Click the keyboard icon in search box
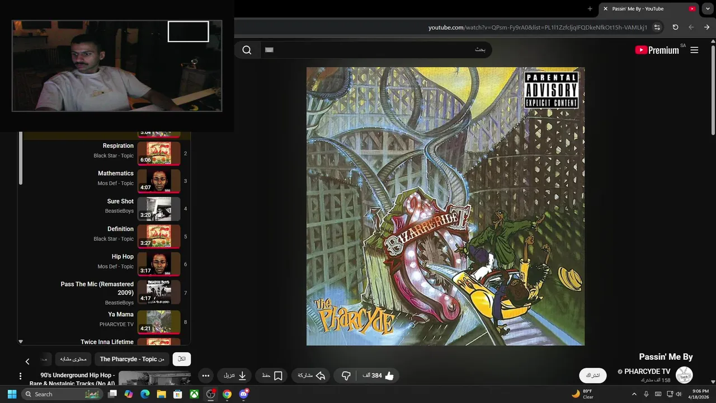Image resolution: width=716 pixels, height=403 pixels. click(269, 50)
